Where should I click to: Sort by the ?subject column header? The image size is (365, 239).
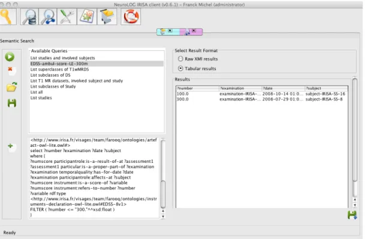click(x=327, y=88)
